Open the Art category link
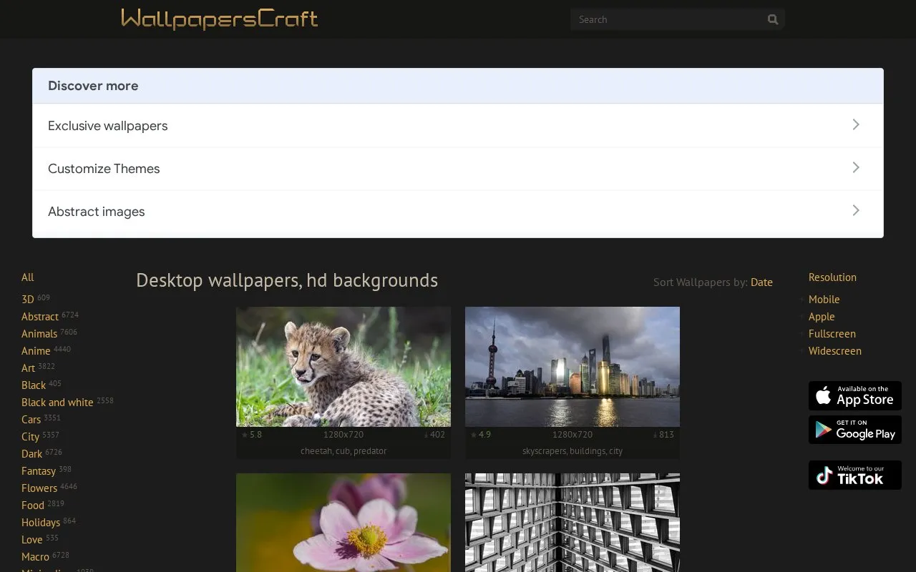Viewport: 916px width, 572px height. pos(28,368)
